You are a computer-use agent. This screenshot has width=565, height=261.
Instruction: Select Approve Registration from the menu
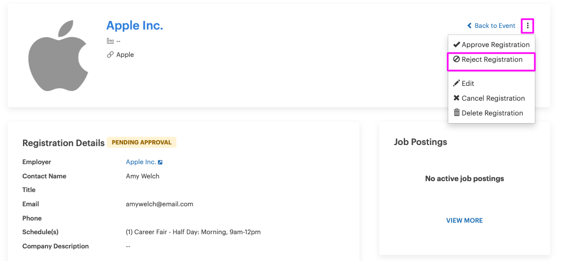tap(492, 45)
